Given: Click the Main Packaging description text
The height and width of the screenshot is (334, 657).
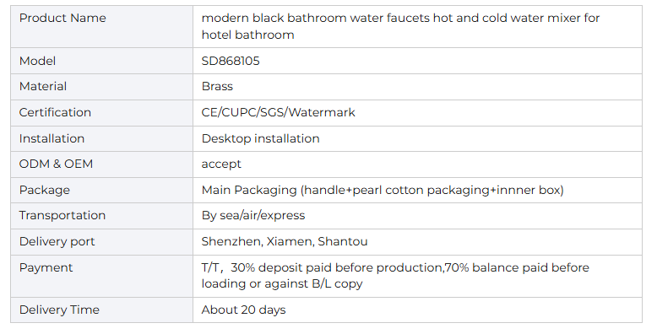Looking at the screenshot, I should [383, 190].
